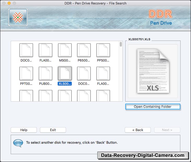Click the PPT00... file name label

pos(26,84)
